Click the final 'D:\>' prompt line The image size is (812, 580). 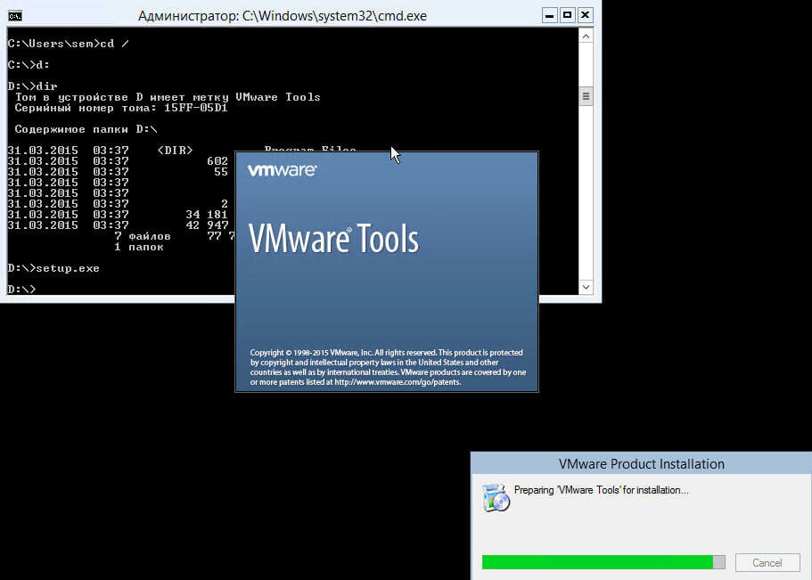(x=21, y=289)
